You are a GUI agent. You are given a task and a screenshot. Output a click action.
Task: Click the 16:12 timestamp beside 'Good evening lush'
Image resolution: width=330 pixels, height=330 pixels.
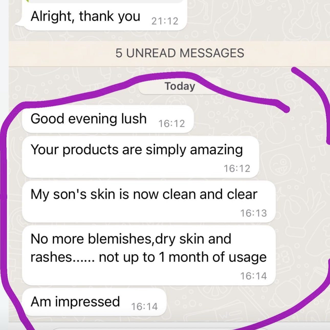point(171,124)
